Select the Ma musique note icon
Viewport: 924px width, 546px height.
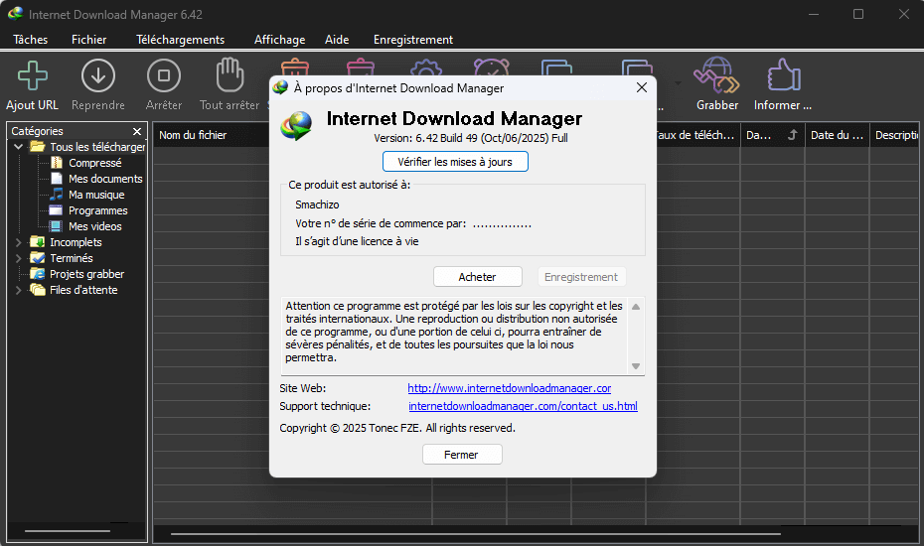pos(57,194)
